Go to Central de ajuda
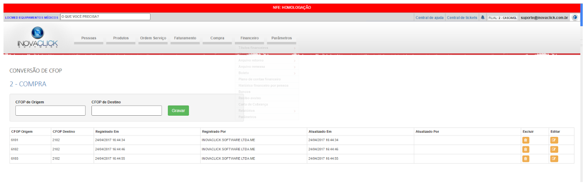 pyautogui.click(x=430, y=17)
